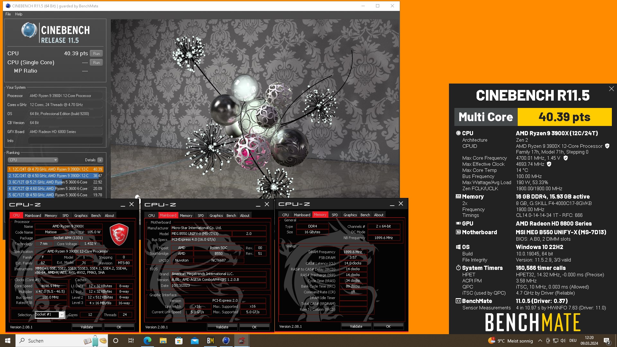The image size is (617, 347).
Task: Select ranking entry 4 with 20.09 score
Action: coord(55,189)
